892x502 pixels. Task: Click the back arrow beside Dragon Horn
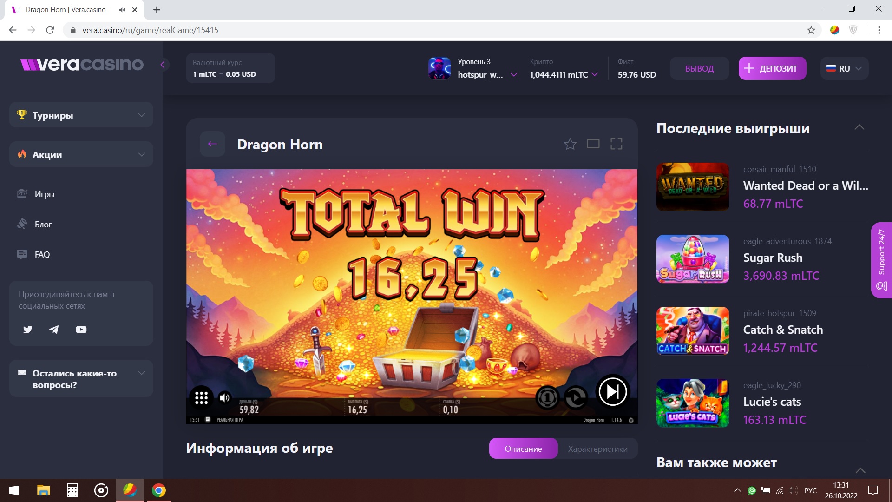212,144
